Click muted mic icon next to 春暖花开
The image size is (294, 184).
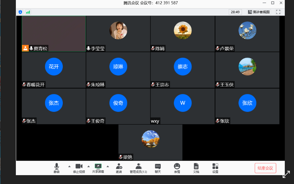click(24, 84)
